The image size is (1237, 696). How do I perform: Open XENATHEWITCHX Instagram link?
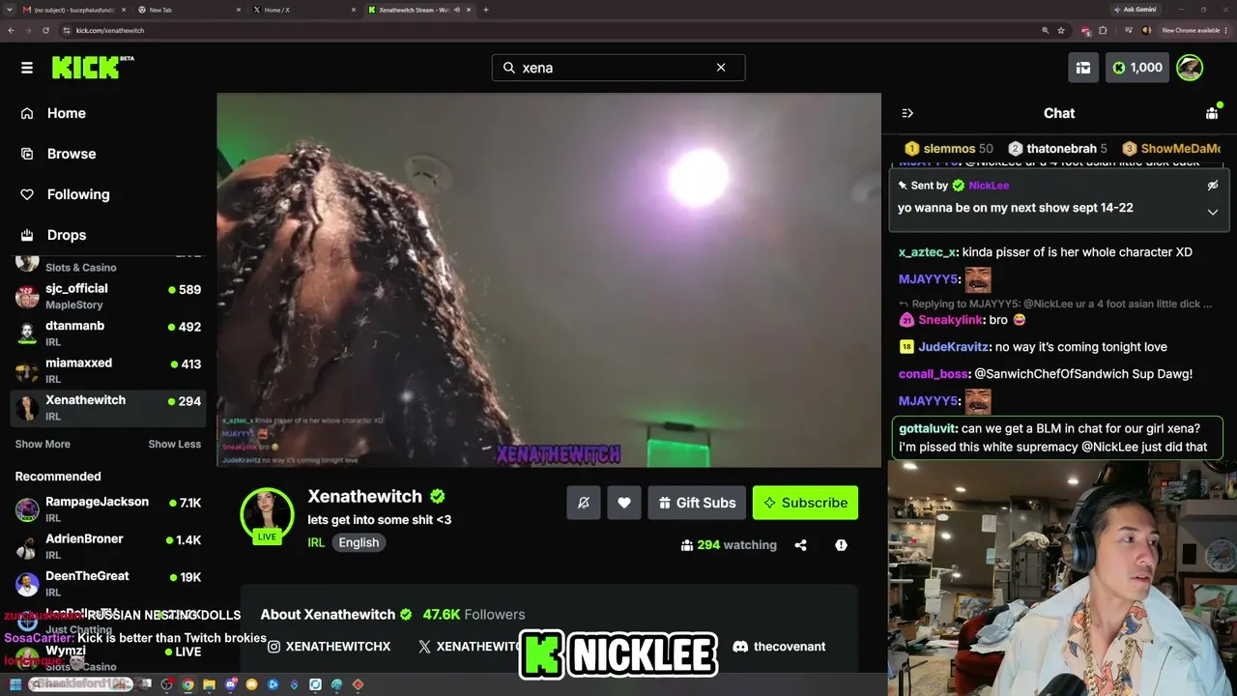point(330,647)
